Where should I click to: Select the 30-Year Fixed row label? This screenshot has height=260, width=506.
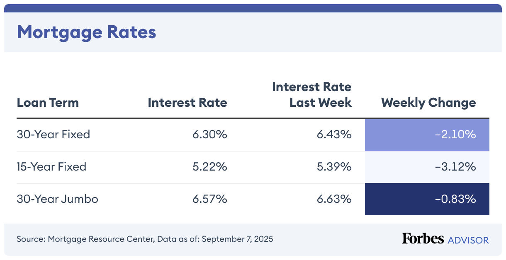point(54,135)
